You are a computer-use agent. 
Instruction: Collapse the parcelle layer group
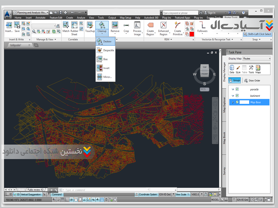point(232,89)
